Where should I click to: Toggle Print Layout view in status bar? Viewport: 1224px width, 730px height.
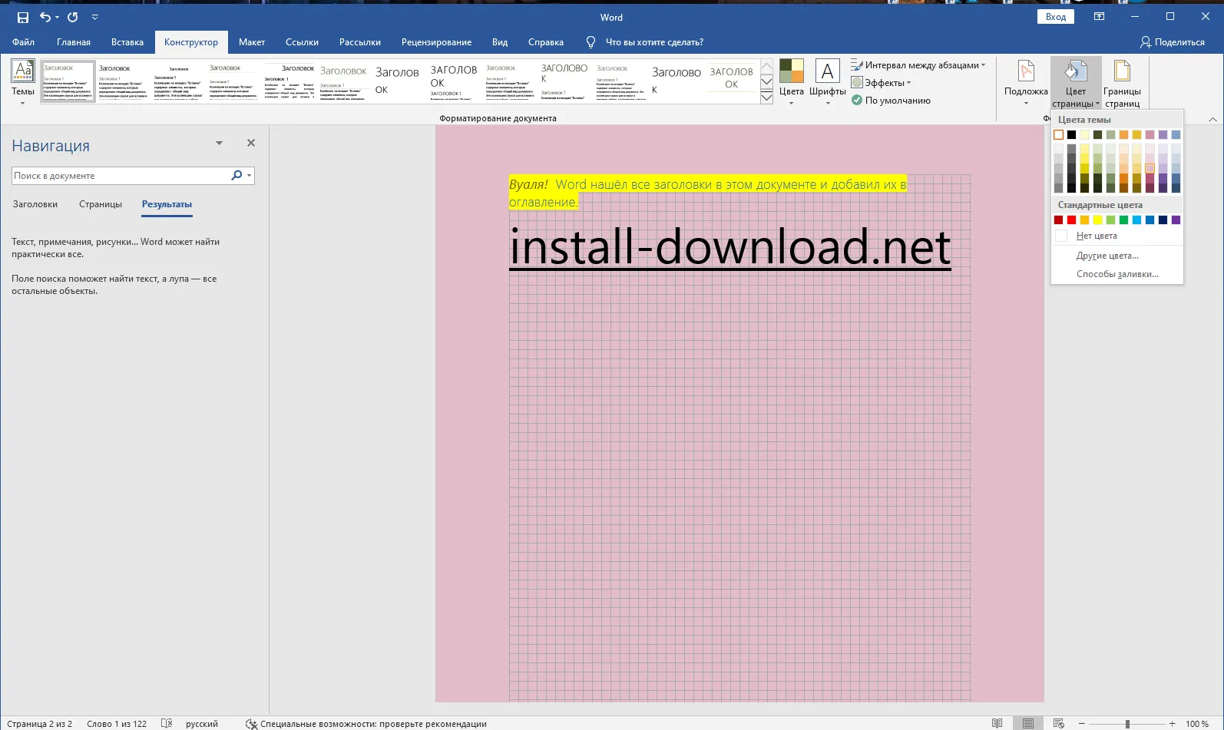tap(1027, 724)
